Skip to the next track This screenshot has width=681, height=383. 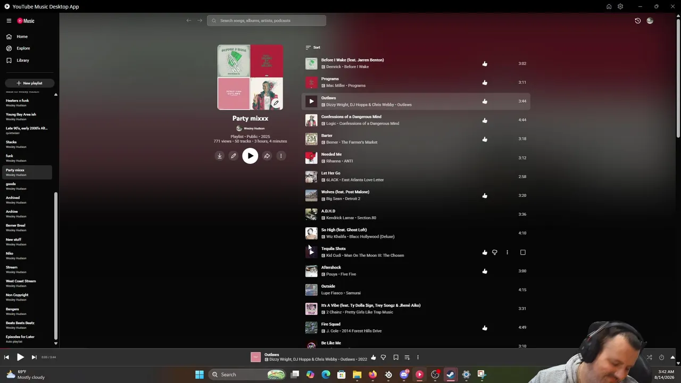click(x=34, y=357)
